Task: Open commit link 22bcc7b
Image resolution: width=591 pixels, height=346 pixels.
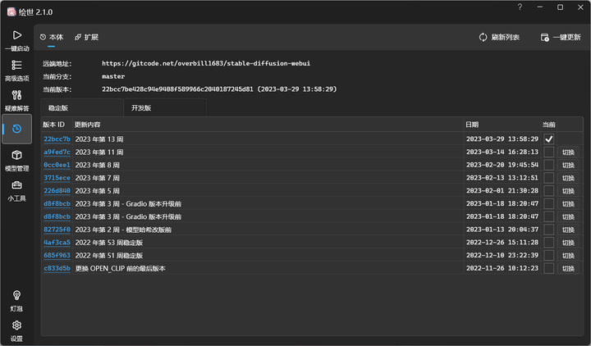Action: (57, 139)
